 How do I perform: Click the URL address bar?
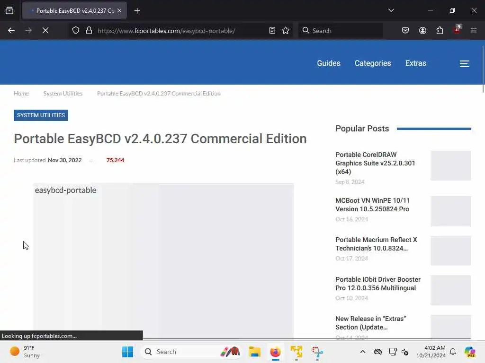pos(181,31)
